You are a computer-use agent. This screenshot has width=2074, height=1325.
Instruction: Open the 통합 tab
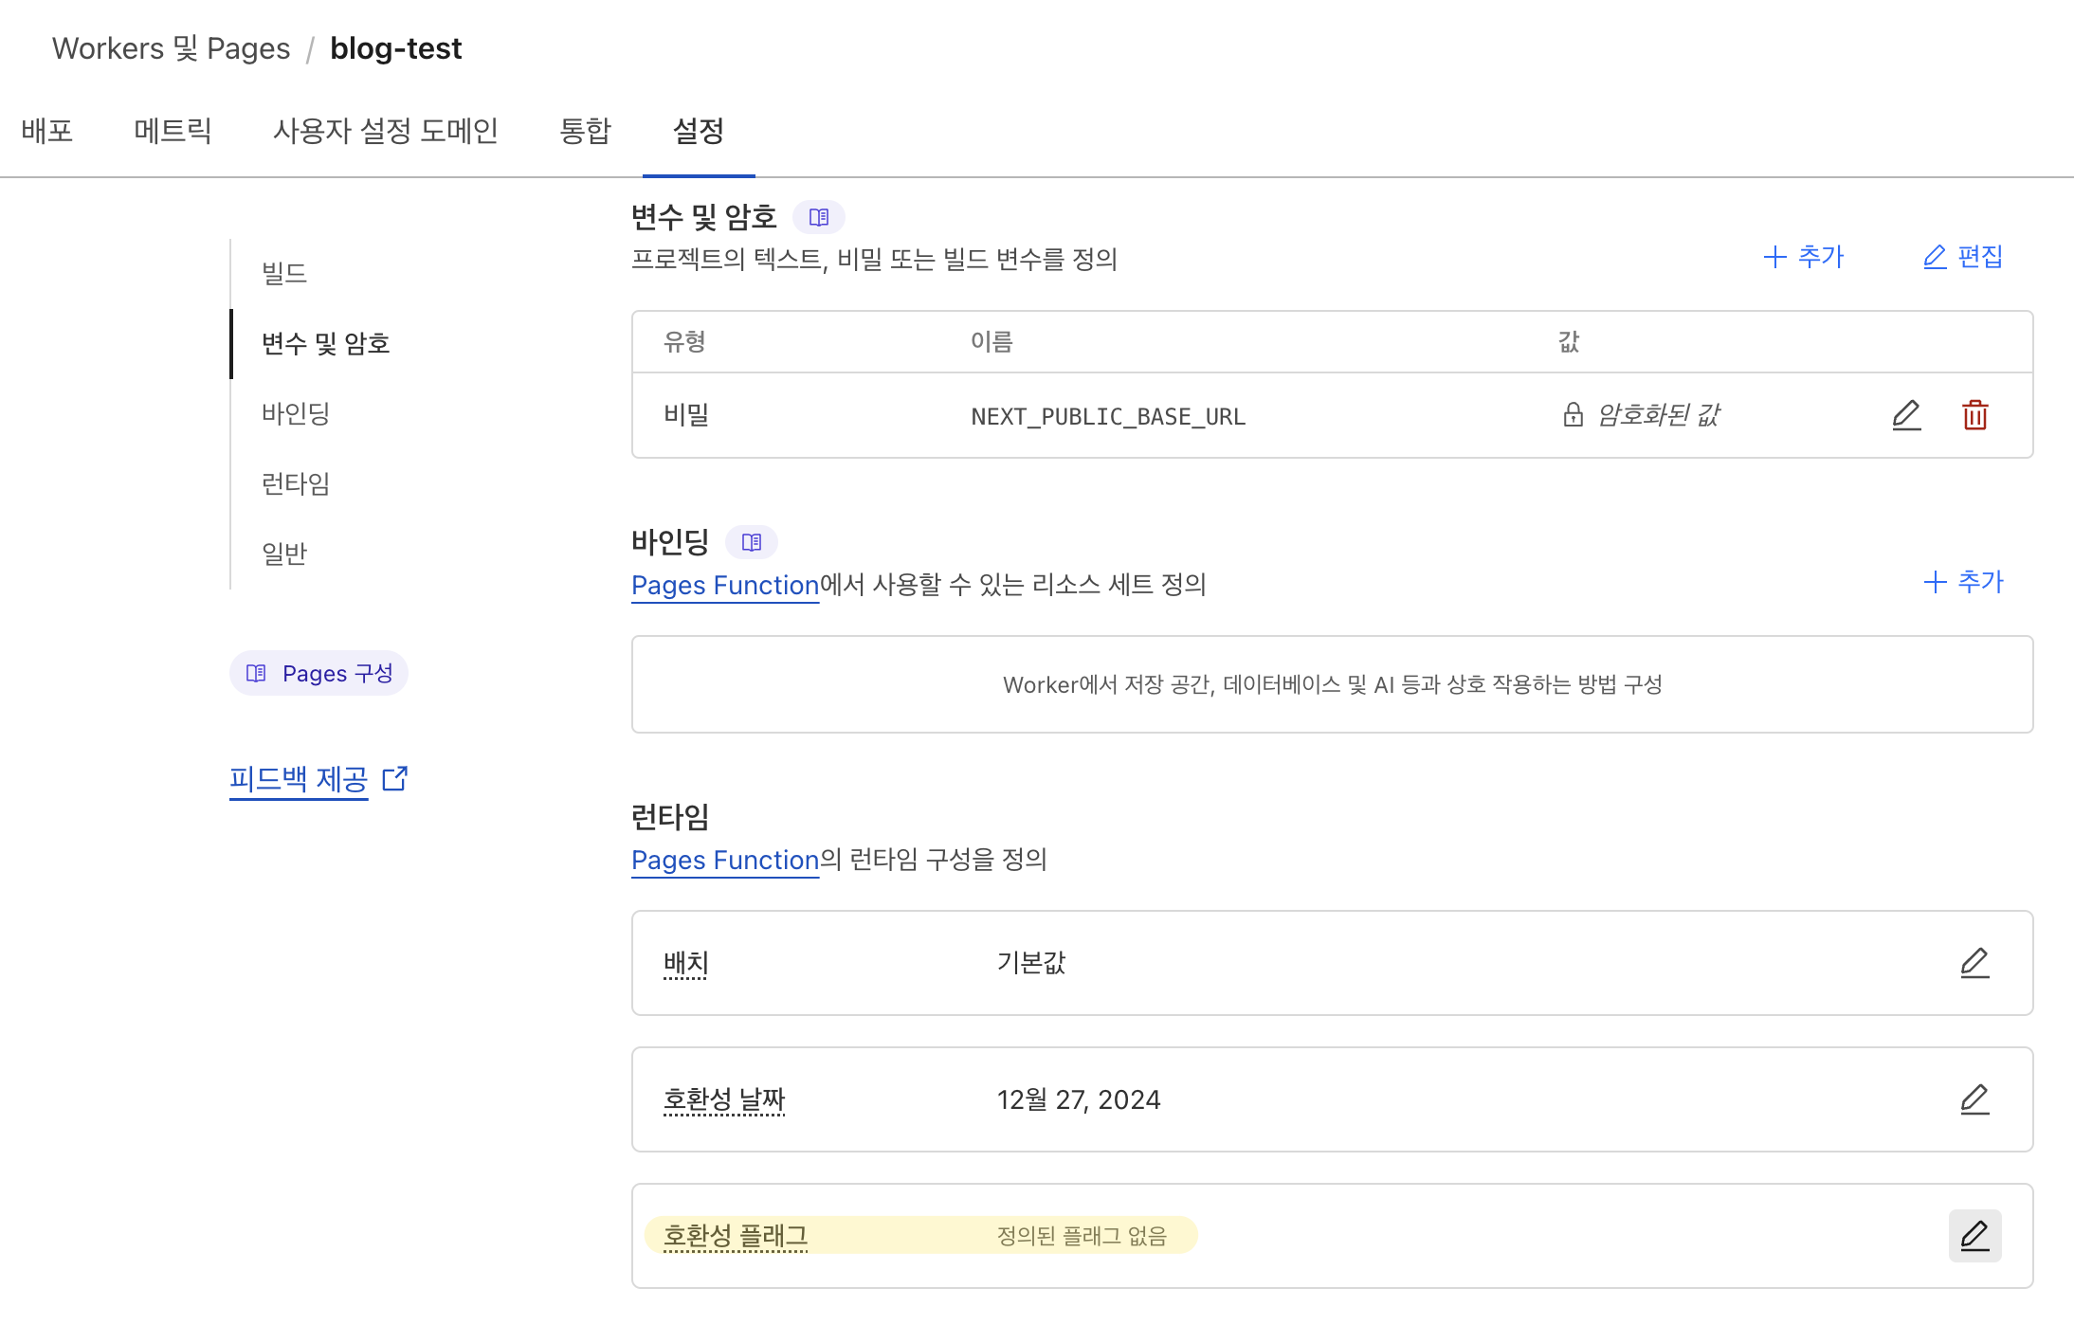pyautogui.click(x=585, y=131)
